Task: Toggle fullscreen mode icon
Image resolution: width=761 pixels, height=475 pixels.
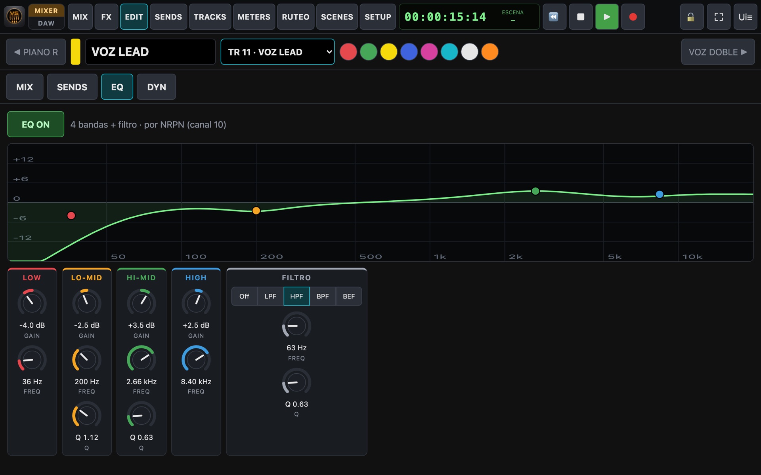Action: (718, 17)
